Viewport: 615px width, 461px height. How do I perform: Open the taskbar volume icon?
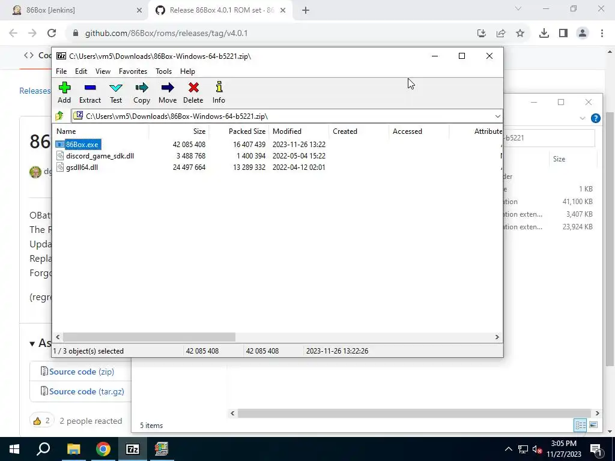538,449
